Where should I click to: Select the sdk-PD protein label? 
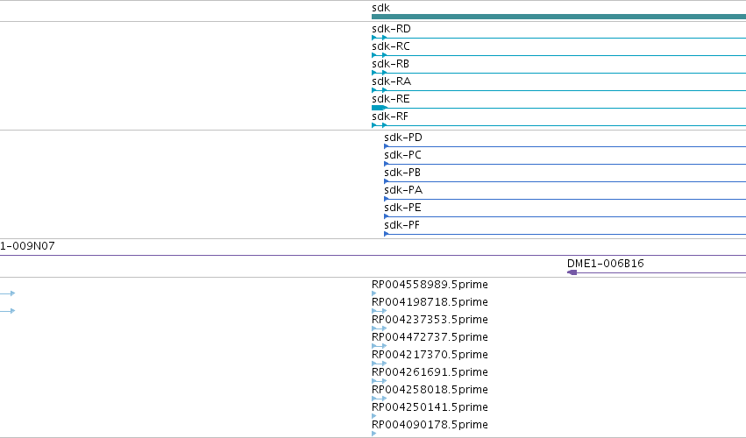click(403, 138)
